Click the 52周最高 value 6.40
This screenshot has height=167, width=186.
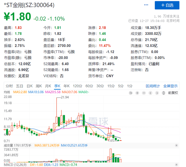tap(65, 64)
